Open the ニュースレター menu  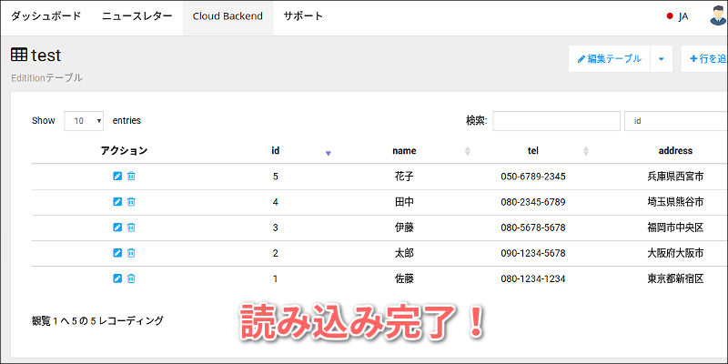pyautogui.click(x=137, y=16)
